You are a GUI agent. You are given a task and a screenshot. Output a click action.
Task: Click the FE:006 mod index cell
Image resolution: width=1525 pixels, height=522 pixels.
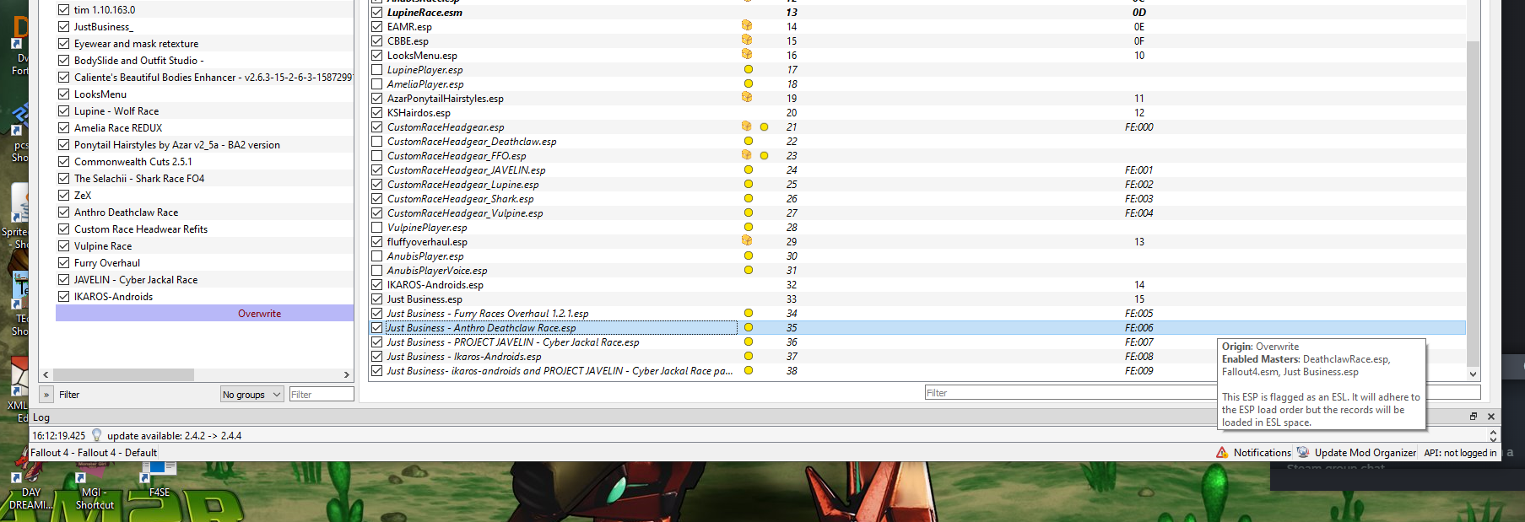[1138, 327]
